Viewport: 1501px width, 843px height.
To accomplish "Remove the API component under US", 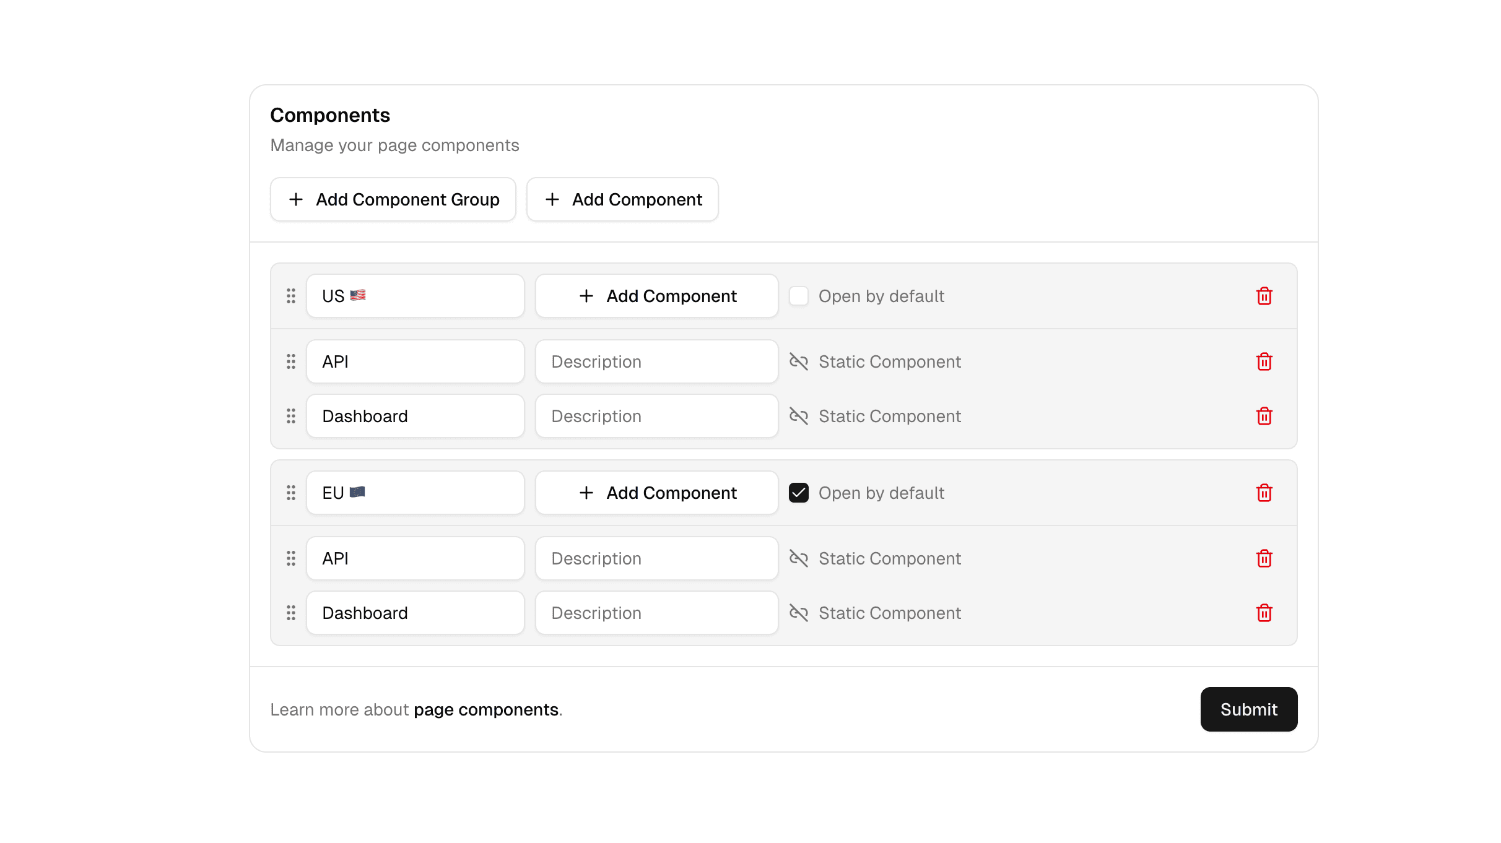I will 1264,361.
